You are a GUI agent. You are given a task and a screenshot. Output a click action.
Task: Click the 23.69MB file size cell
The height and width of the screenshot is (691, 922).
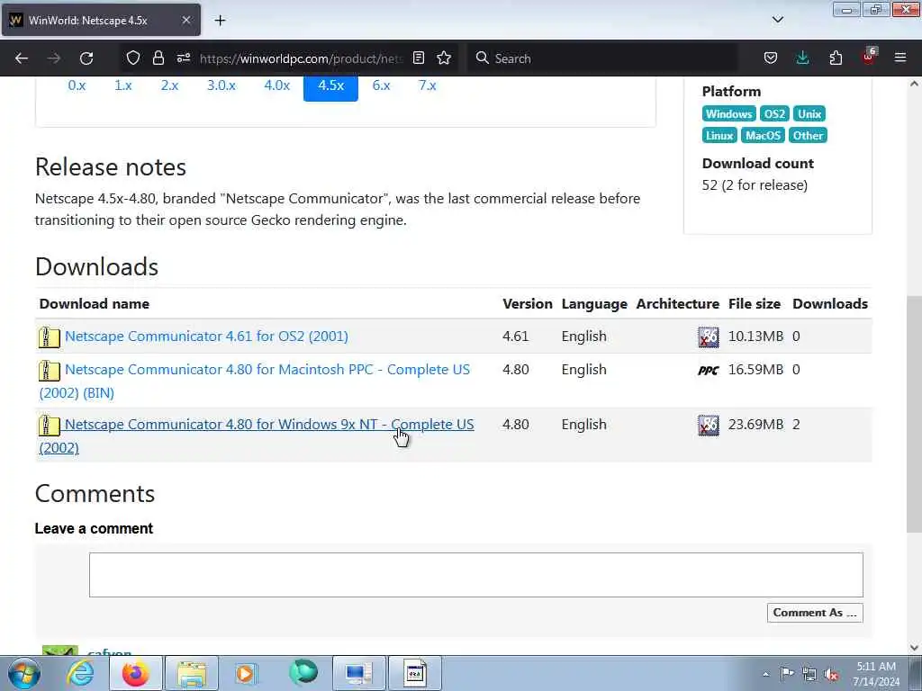pyautogui.click(x=755, y=425)
